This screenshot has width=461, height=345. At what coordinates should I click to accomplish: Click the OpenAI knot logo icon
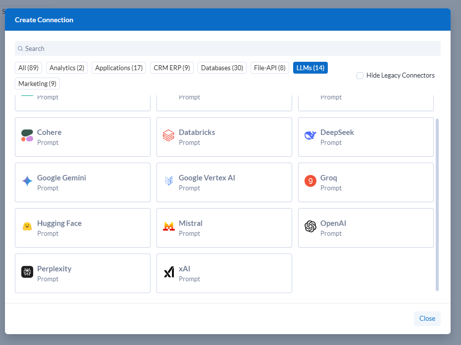point(310,226)
